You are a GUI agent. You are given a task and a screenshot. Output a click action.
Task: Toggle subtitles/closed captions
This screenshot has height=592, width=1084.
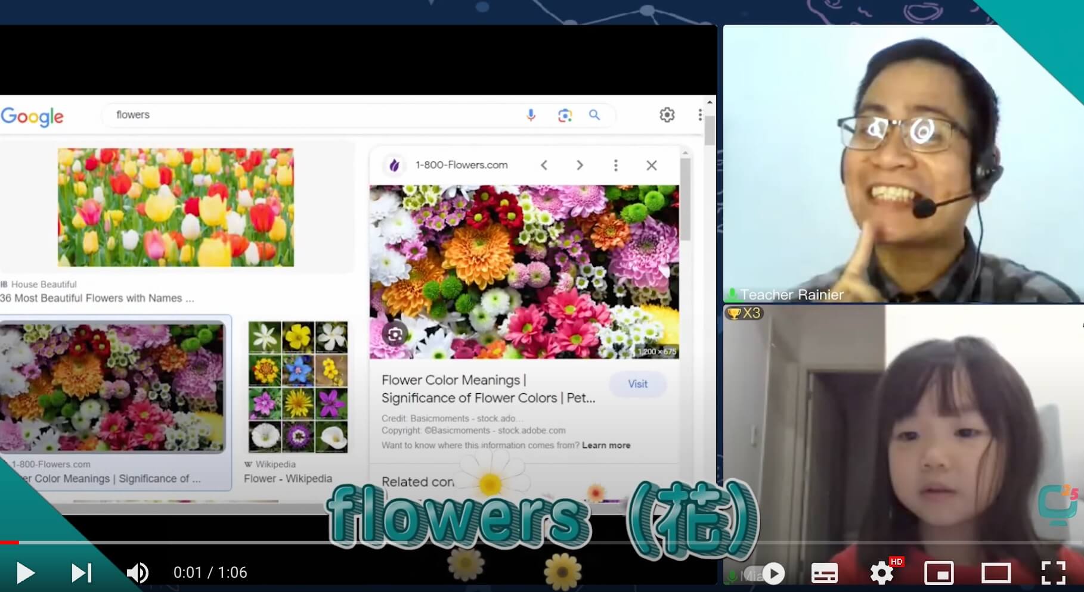click(825, 574)
